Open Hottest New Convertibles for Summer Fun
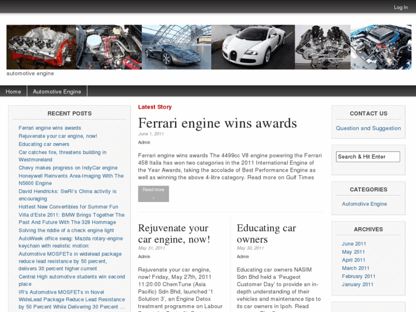416x312 pixels. pyautogui.click(x=69, y=207)
